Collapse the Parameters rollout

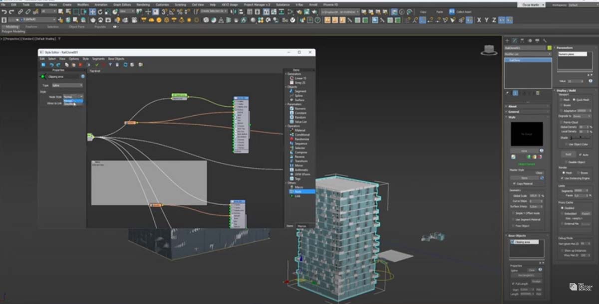[x=576, y=48]
